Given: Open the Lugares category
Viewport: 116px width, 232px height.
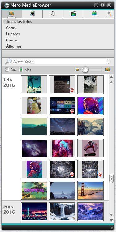Looking at the screenshot, I should point(13,34).
